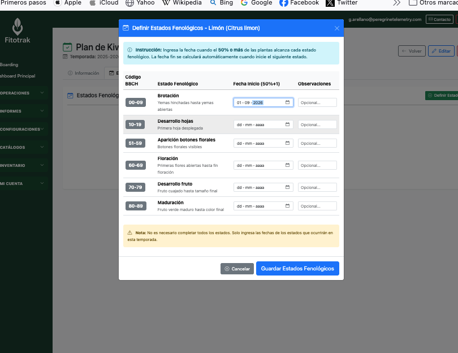
Task: Click the Fitotrak leaf logo
Action: 18,25
